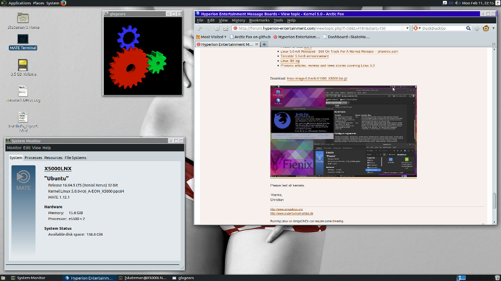Screen dimensions: 501x281
Task: Open the Help menu in System Monitor
Action: pyautogui.click(x=46, y=148)
